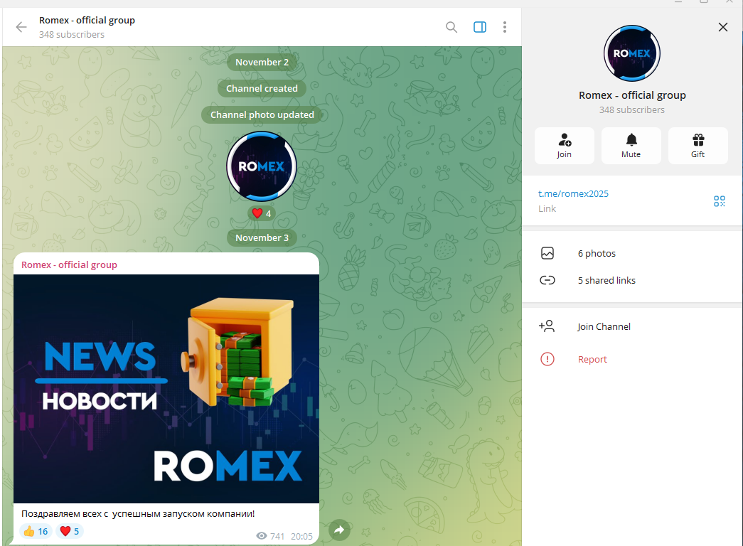
Task: Toggle the thumbs-up reaction on the post
Action: (35, 530)
